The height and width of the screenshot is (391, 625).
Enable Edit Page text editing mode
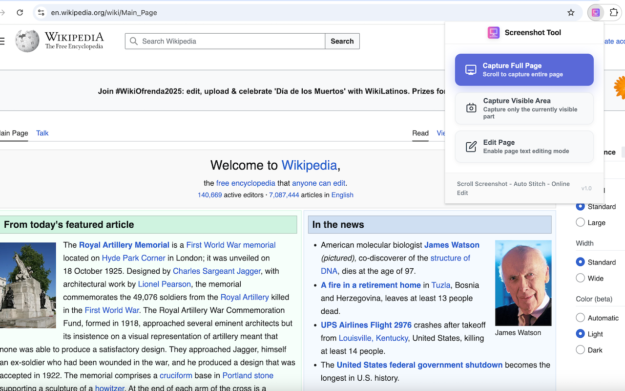pyautogui.click(x=524, y=147)
